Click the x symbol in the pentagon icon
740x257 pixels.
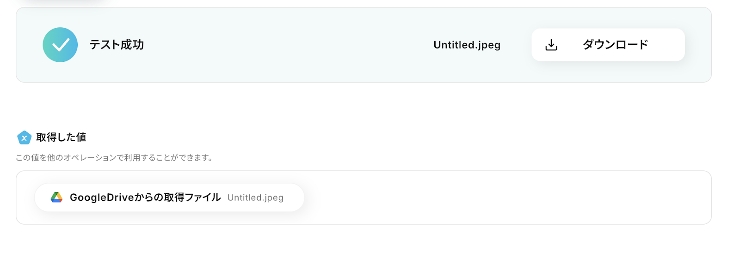click(24, 138)
